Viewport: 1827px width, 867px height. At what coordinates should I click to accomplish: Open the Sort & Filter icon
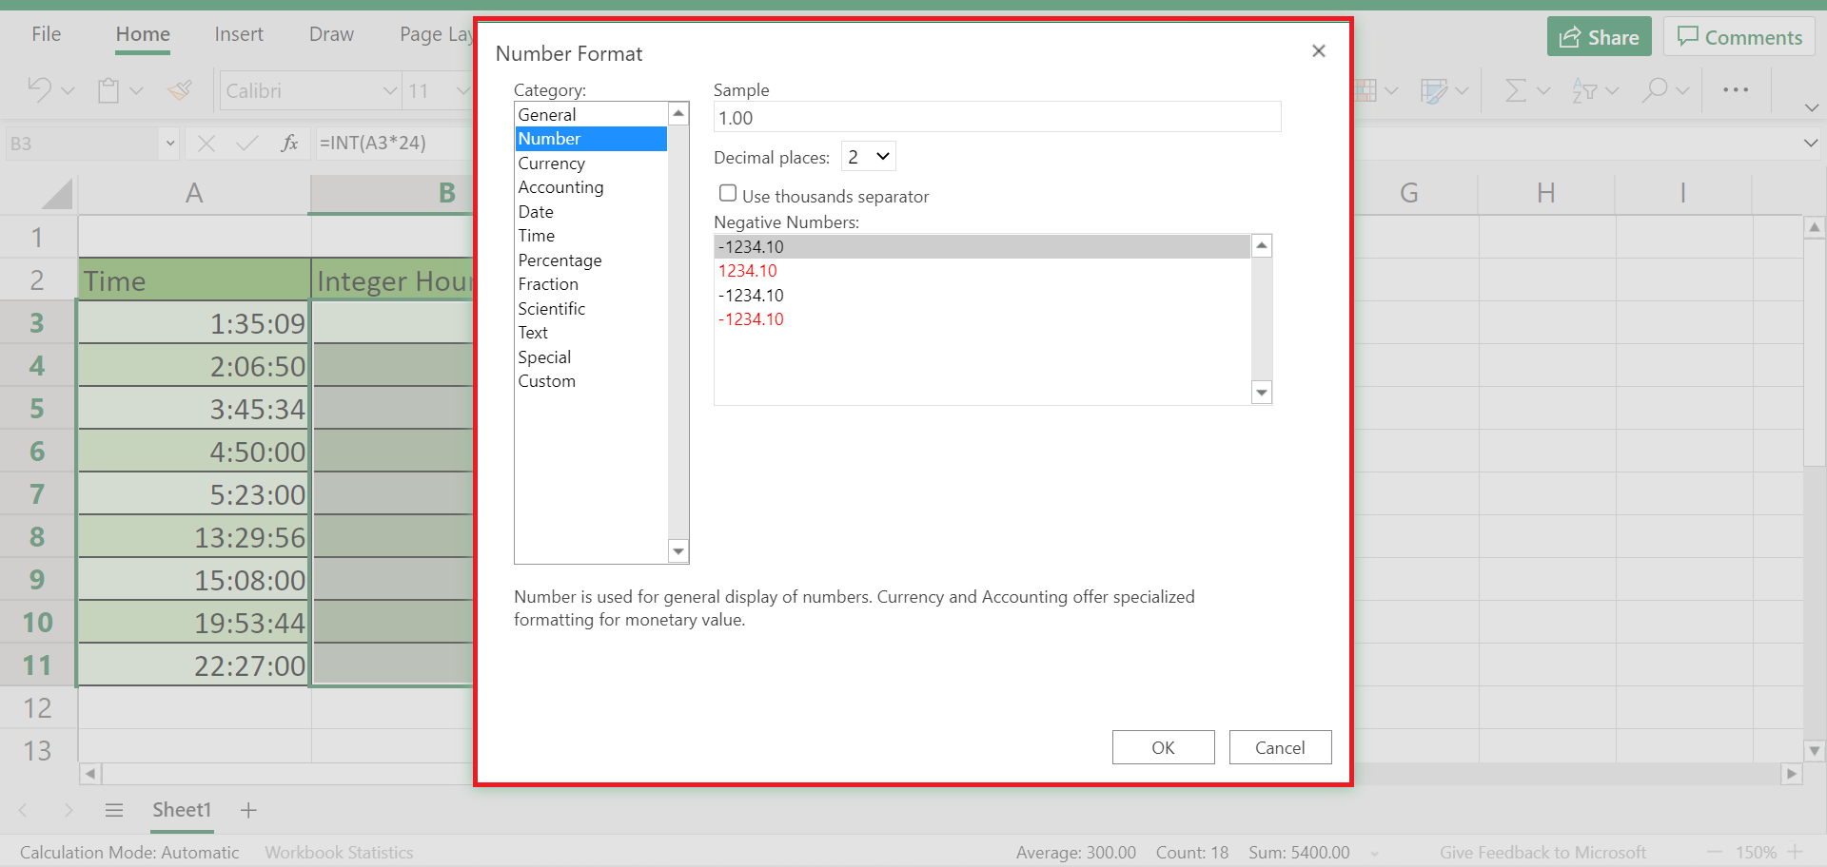click(x=1584, y=90)
